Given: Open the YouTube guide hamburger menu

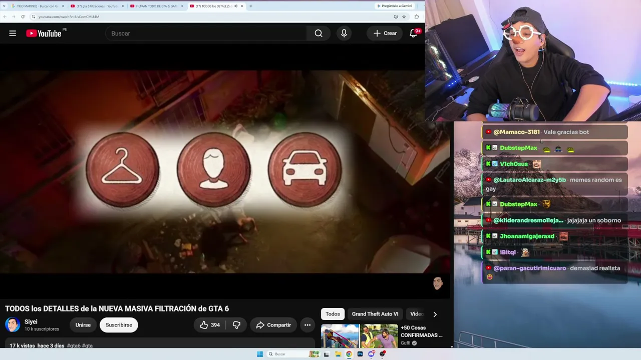Looking at the screenshot, I should pos(13,33).
